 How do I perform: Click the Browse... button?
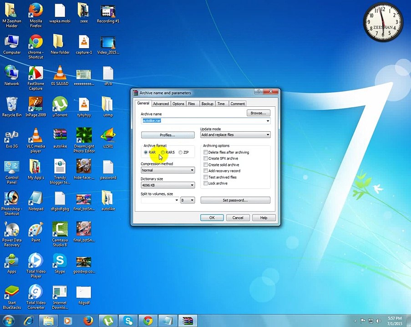click(258, 113)
